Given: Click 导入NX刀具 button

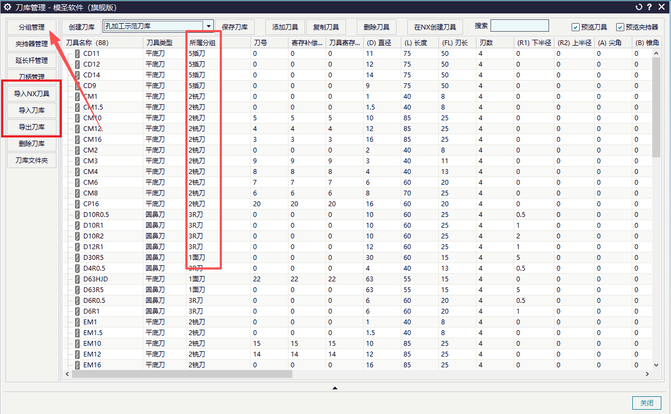Looking at the screenshot, I should (32, 94).
